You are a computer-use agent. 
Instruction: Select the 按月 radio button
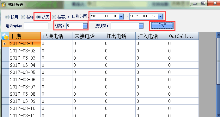tap(7, 17)
